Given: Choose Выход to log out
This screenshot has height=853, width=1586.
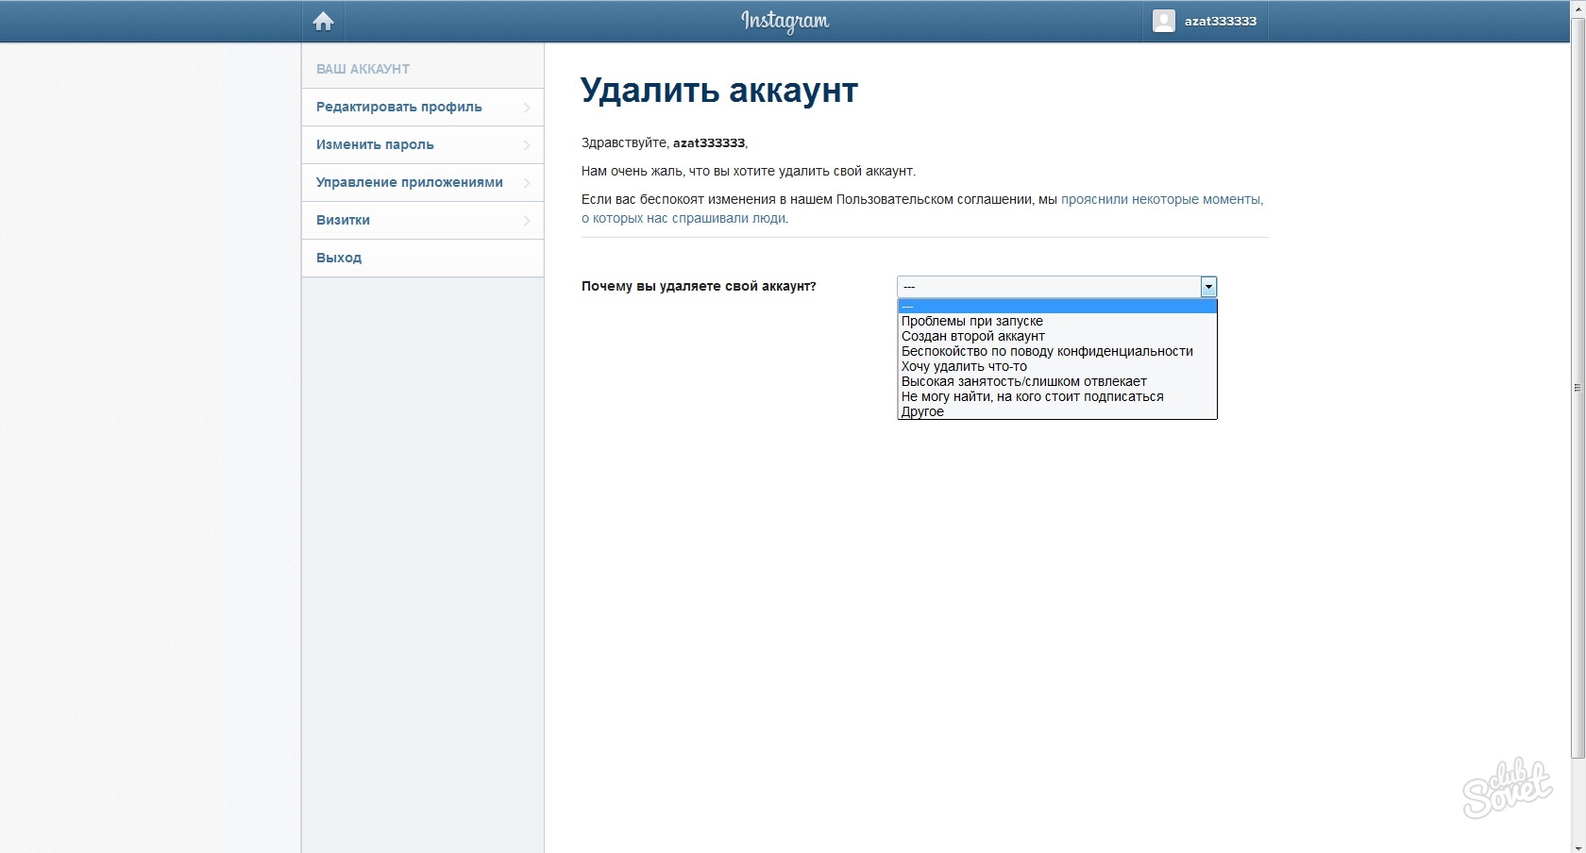Looking at the screenshot, I should 423,258.
